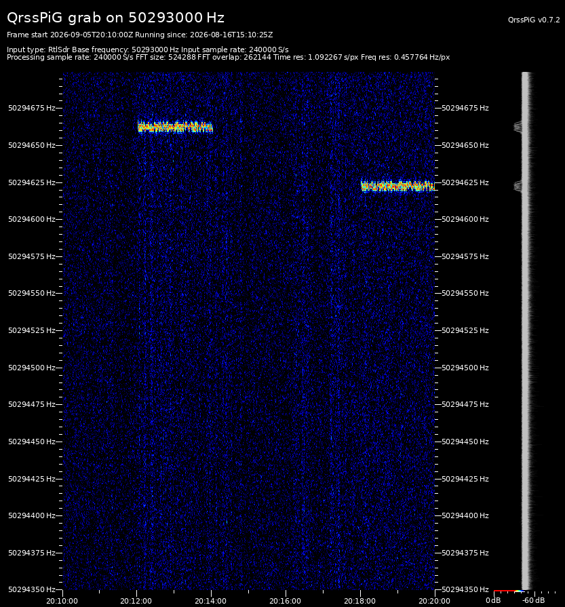565x607 pixels.
Task: Click the left 50294350 Hz bottom label
Action: pos(32,589)
